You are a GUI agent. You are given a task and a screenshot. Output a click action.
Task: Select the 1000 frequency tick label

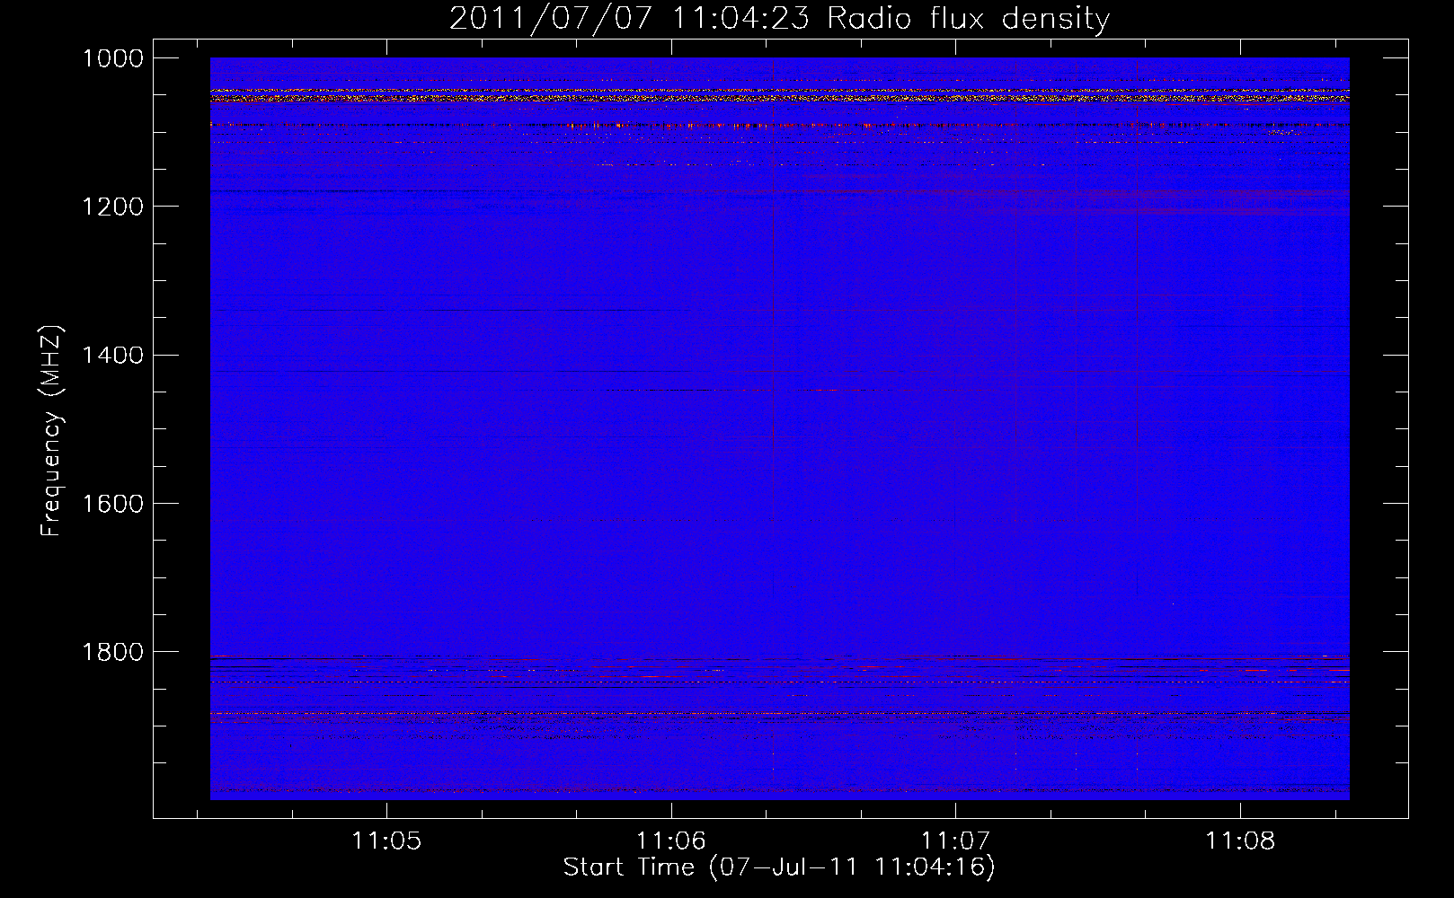[113, 58]
